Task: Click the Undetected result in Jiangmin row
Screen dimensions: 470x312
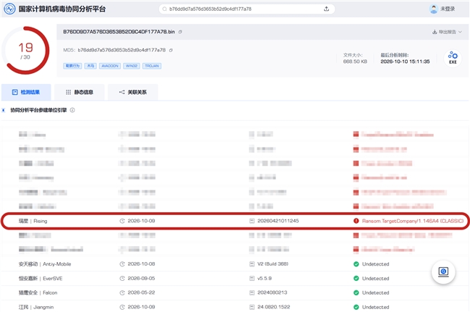Action: (375, 307)
